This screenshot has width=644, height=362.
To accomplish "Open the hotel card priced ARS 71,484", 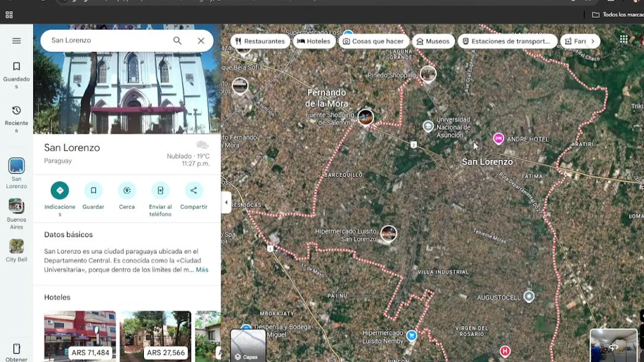I will pos(80,336).
